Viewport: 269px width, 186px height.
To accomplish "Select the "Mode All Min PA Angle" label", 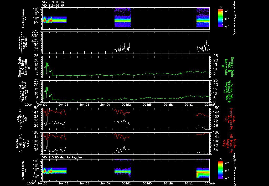I will [23, 143].
